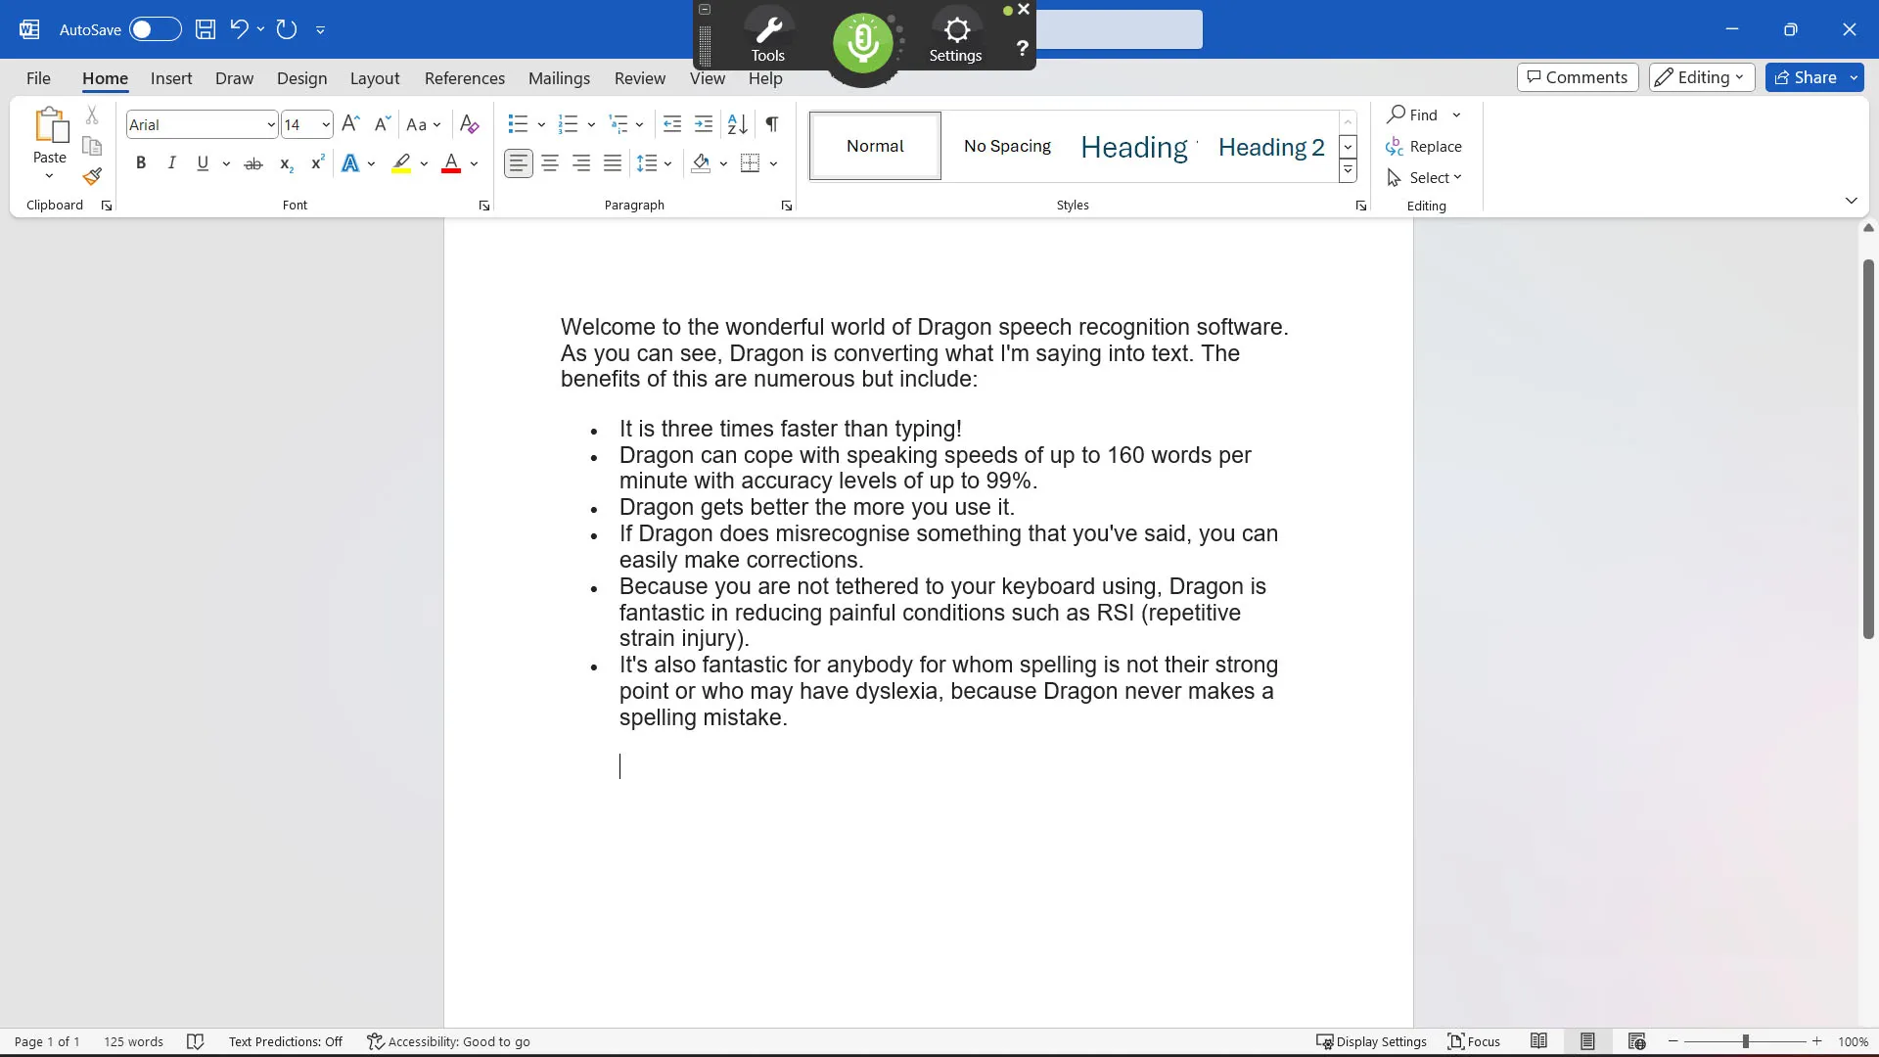1879x1057 pixels.
Task: Click the Copy icon in Clipboard group
Action: (x=92, y=146)
